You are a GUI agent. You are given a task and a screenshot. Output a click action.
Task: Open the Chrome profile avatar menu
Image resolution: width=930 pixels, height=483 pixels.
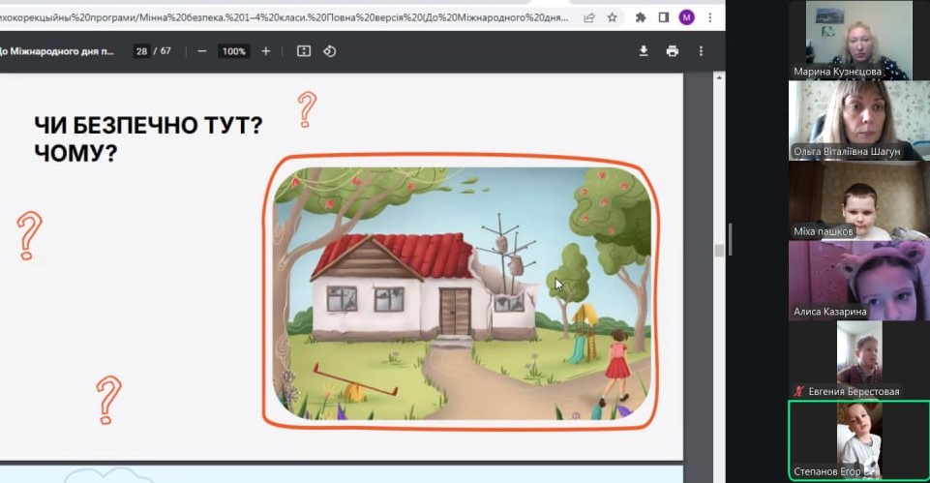[687, 17]
